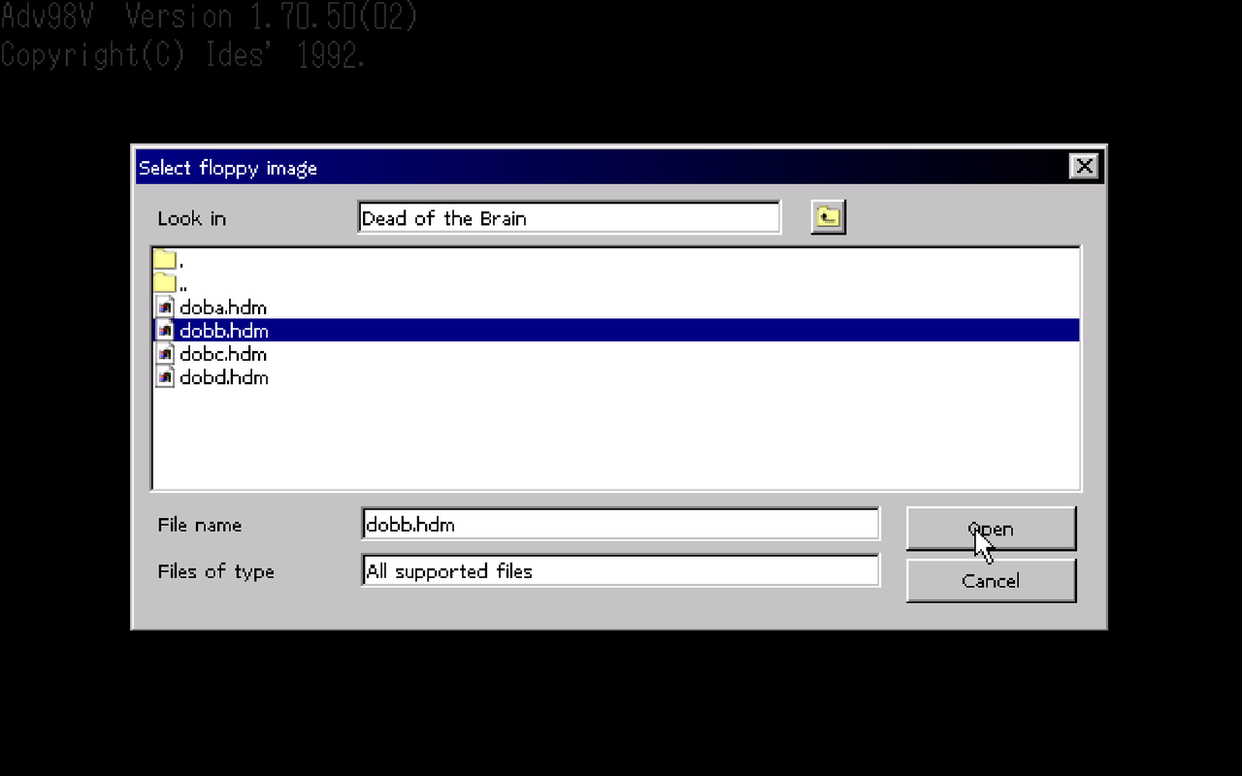Close the Select floppy image dialog
1242x776 pixels.
click(x=1084, y=167)
